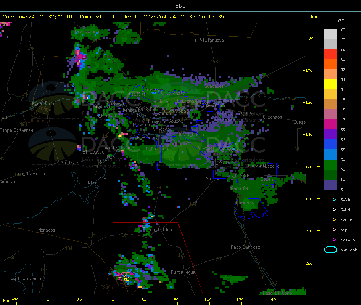Click the 'Paso_El_Loro' label at bottom right
This screenshot has height=305, width=361.
(x=278, y=293)
